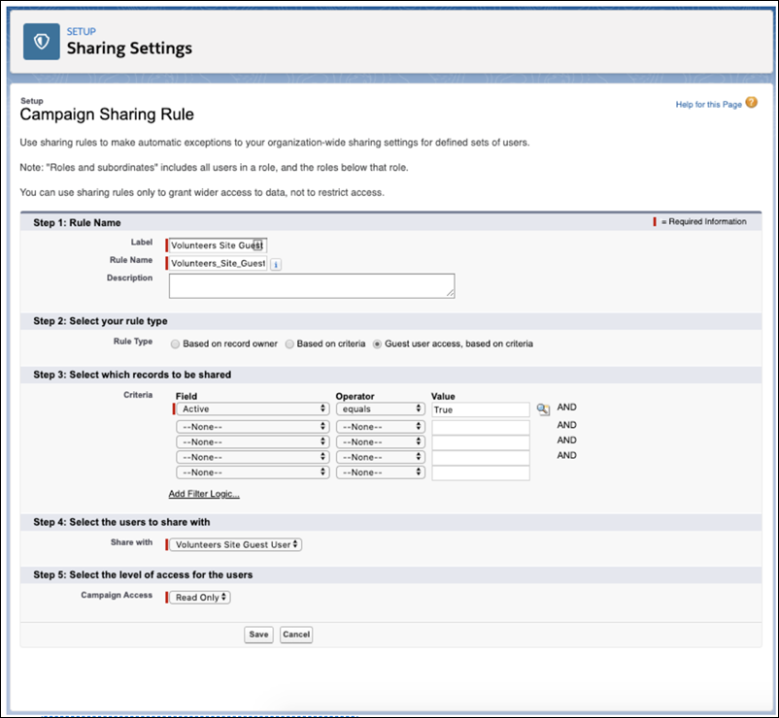Click the Rule Name info icon
Viewport: 779px width, 718px height.
pos(276,264)
